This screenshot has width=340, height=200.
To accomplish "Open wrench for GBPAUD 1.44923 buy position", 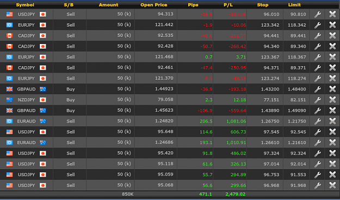I will [x=318, y=89].
